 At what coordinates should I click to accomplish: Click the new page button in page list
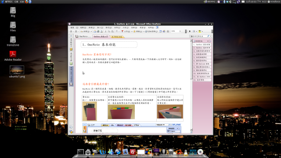pyautogui.click(x=199, y=41)
